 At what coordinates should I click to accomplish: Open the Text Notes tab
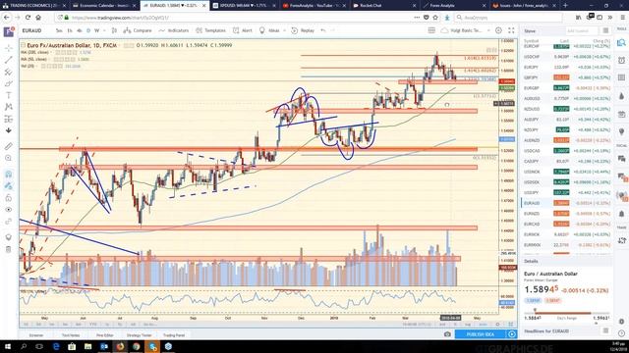71,335
